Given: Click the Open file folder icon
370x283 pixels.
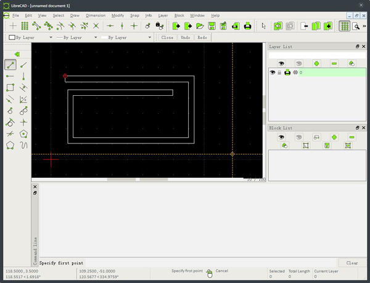Looking at the screenshot, I should [x=200, y=26].
